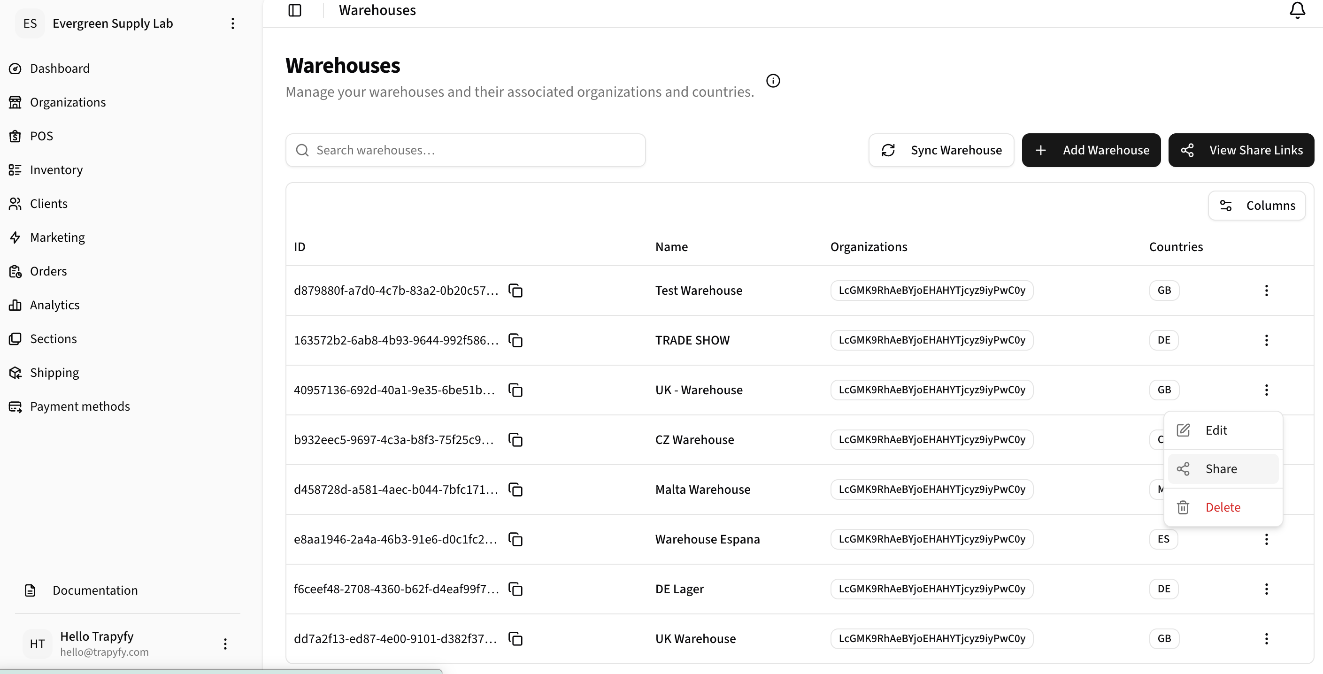The width and height of the screenshot is (1323, 674).
Task: Go to Dashboard
Action: [60, 68]
